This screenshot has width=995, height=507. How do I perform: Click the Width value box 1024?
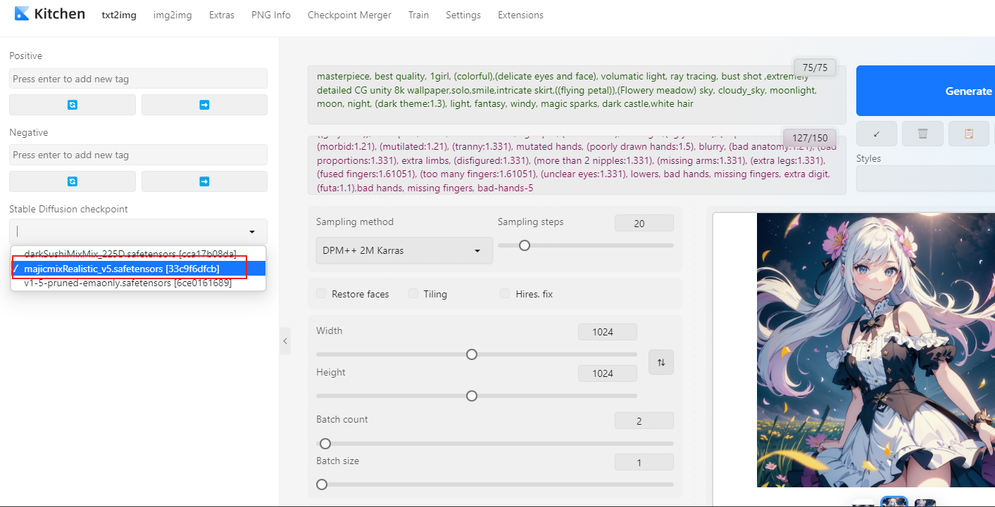click(x=607, y=332)
